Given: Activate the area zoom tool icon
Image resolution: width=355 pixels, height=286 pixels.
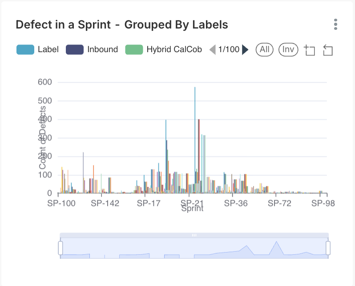Looking at the screenshot, I should (309, 50).
